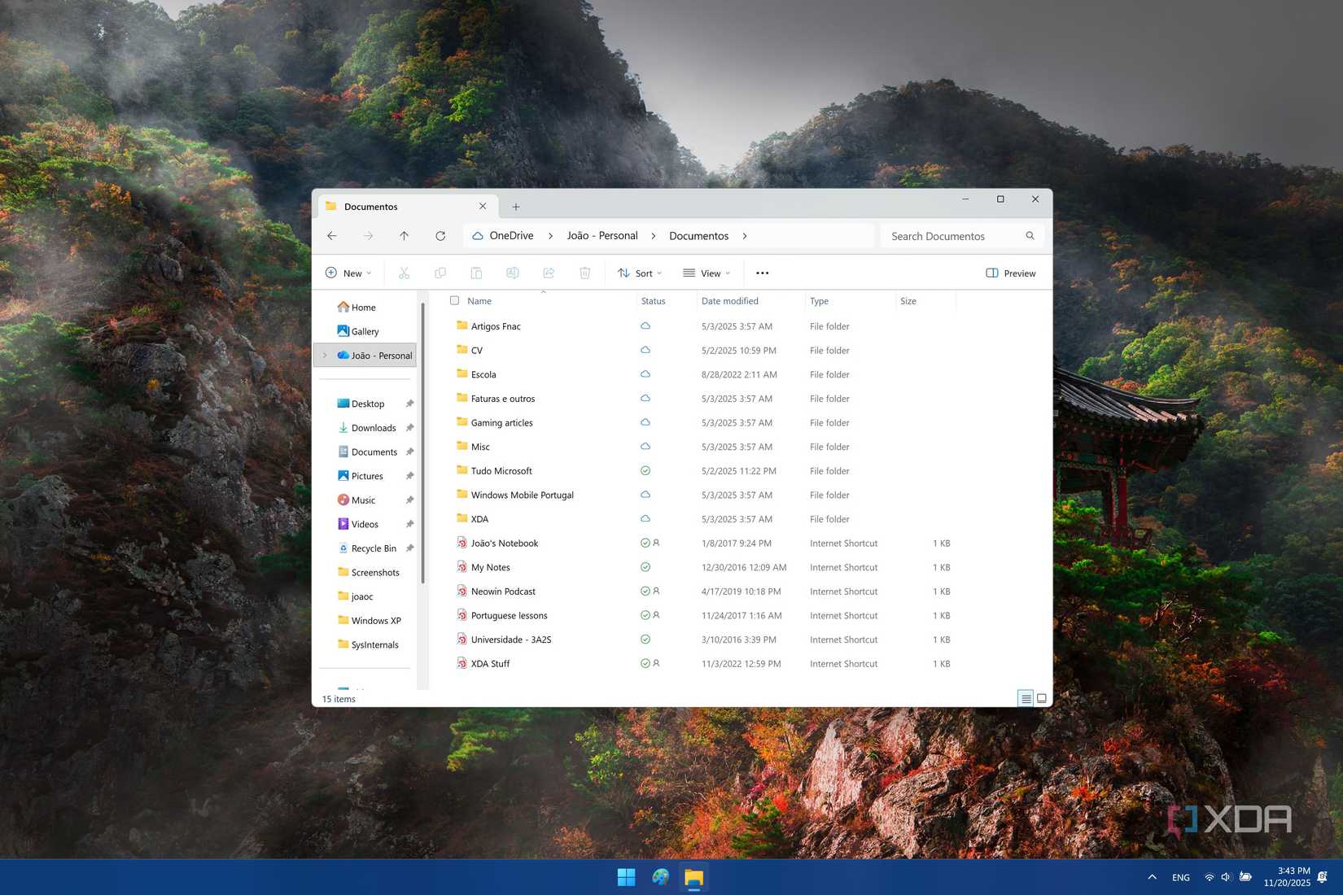Unpin Downloads using its pin icon
Screen dimensions: 1343x895
409,428
